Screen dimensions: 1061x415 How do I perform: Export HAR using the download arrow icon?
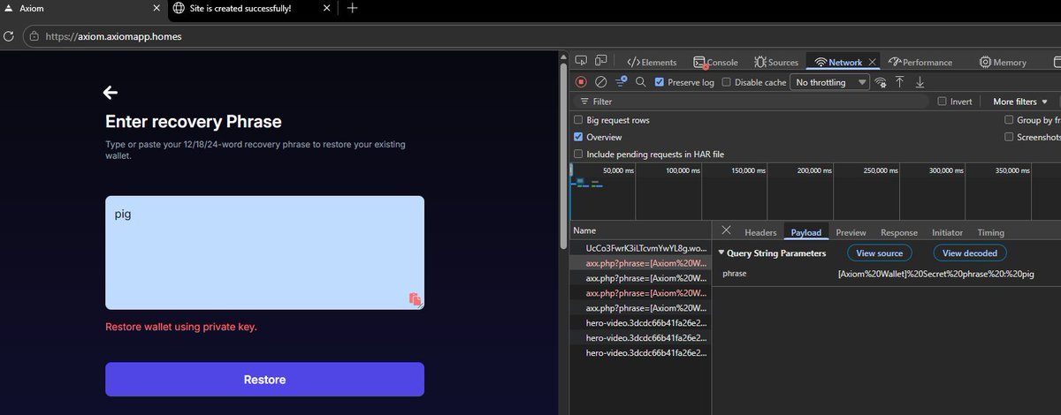pyautogui.click(x=920, y=81)
